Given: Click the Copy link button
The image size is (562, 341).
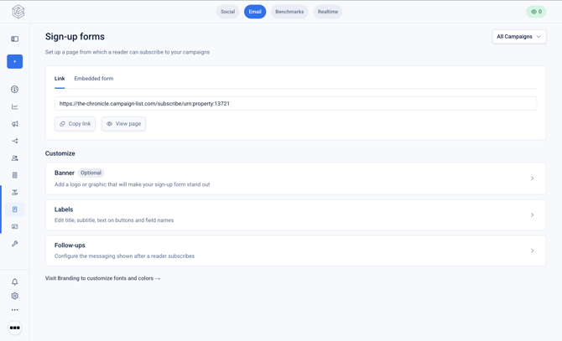Looking at the screenshot, I should coord(75,124).
